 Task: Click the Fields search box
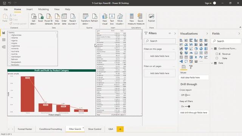point(226,41)
